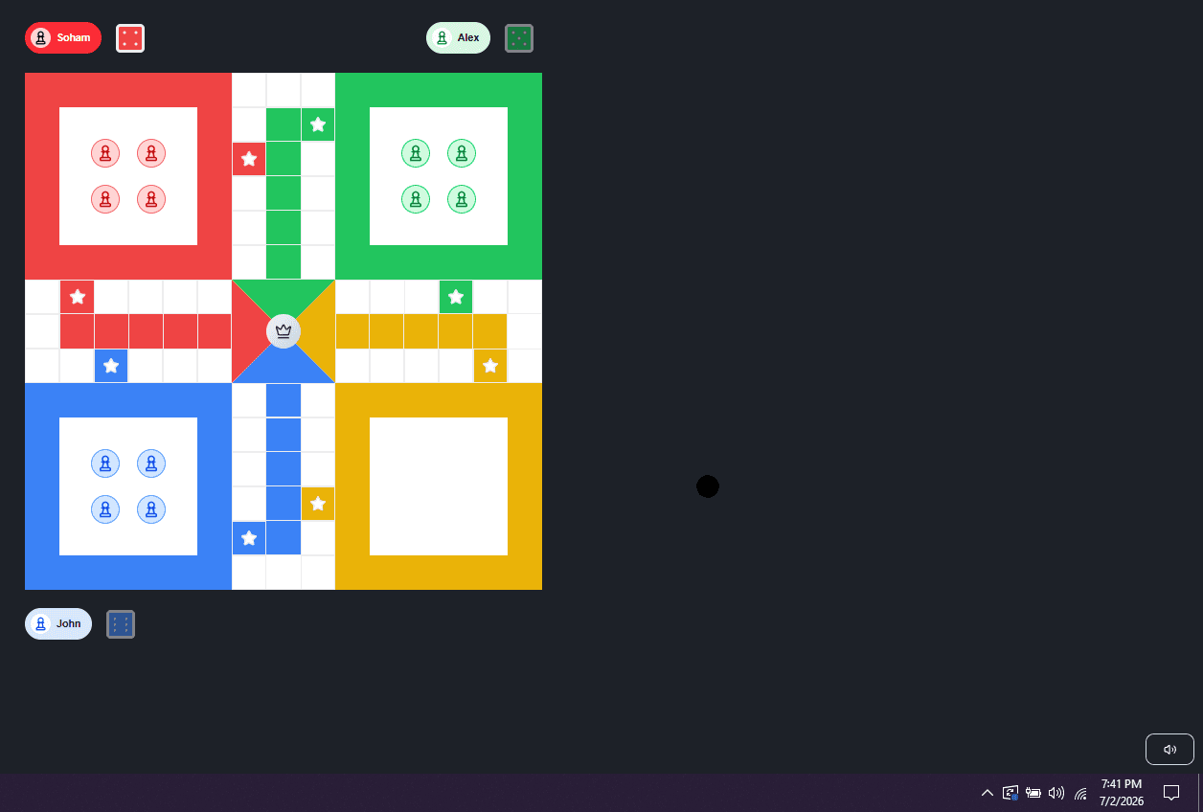
Task: Open the 7:41 PM taskbar clock
Action: 1122,792
